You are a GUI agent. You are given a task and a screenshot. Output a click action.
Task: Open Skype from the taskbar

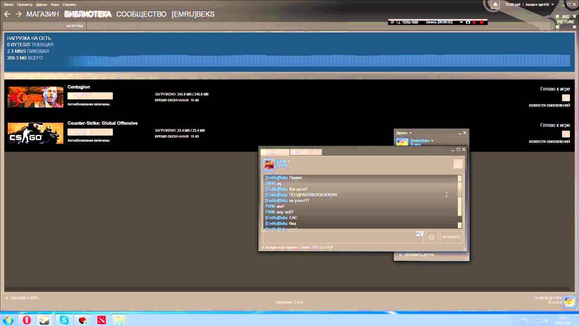tap(64, 320)
